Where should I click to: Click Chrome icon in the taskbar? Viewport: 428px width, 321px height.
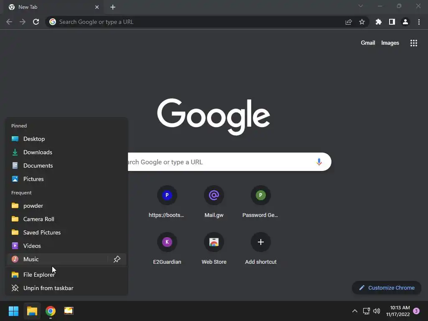click(x=51, y=311)
